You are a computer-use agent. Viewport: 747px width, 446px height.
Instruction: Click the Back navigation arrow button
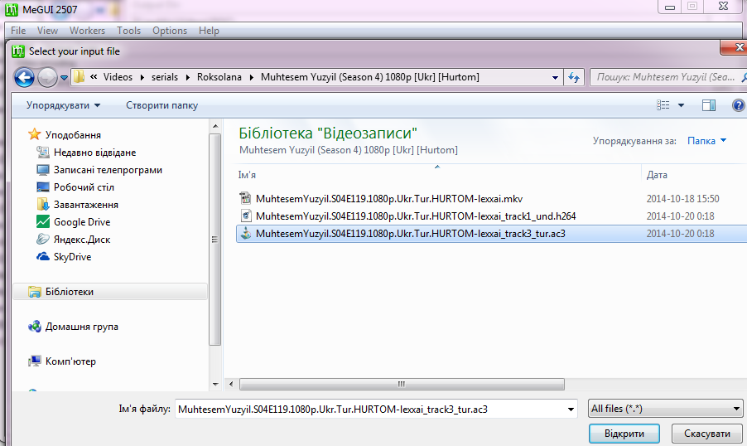click(24, 77)
